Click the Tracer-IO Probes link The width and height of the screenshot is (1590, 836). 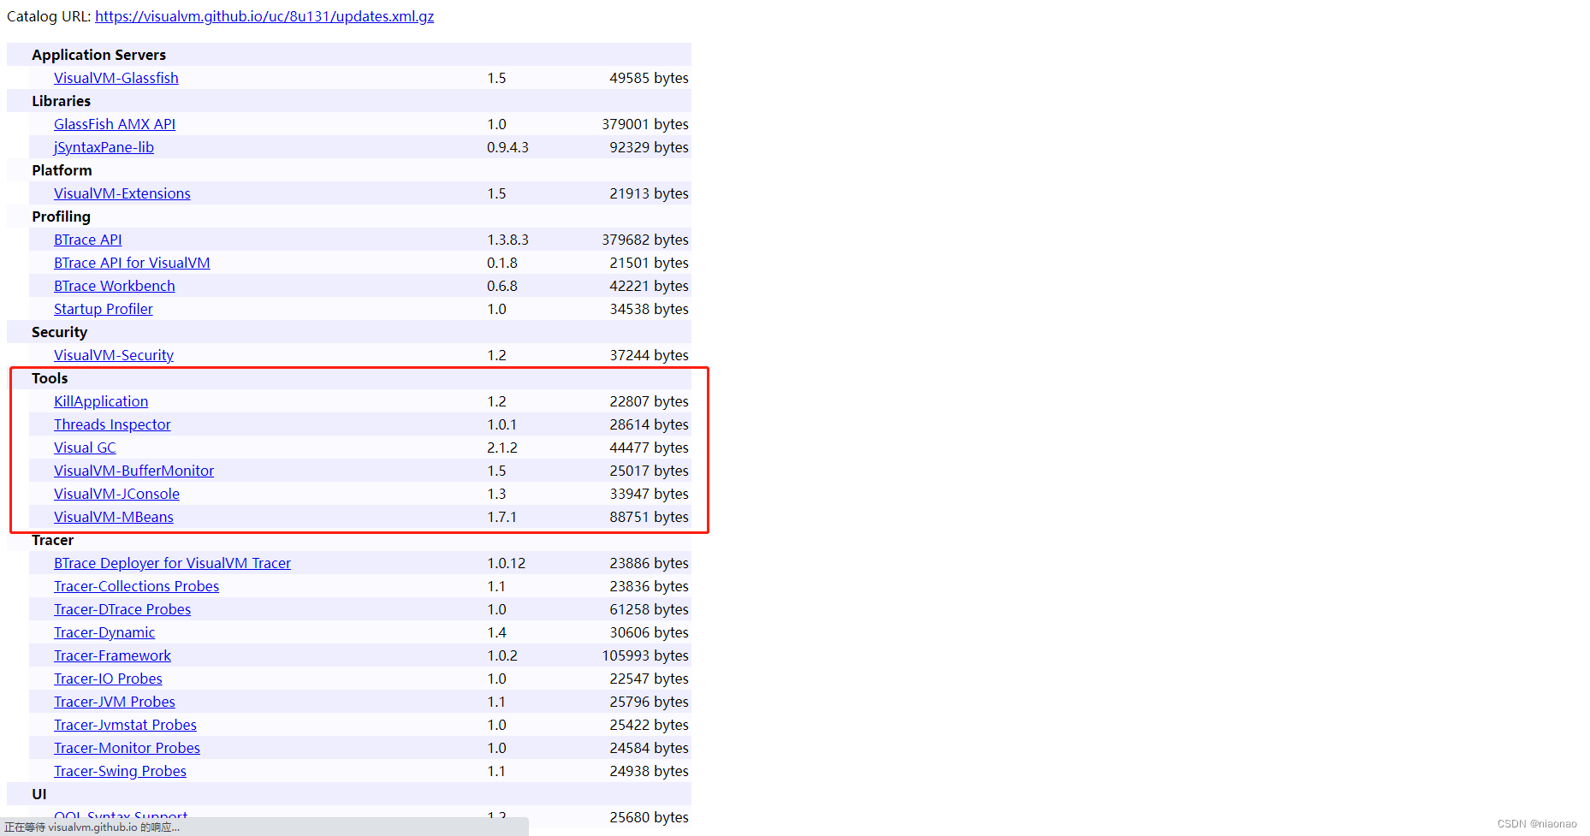pyautogui.click(x=109, y=679)
